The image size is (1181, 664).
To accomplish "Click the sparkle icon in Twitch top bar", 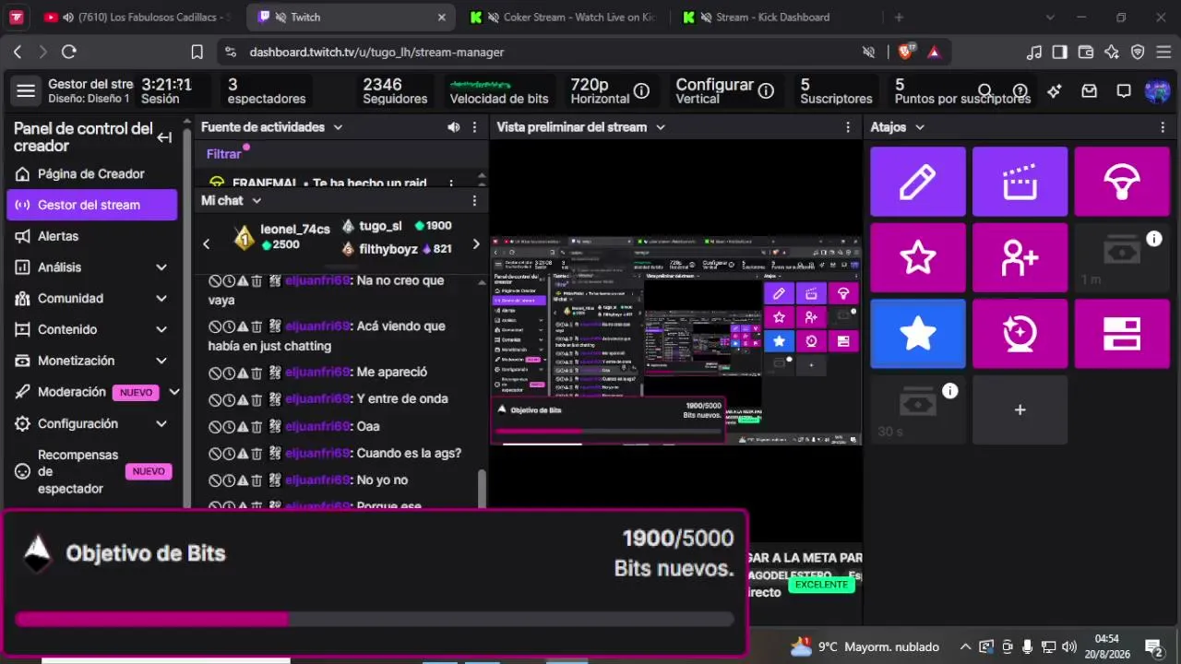I will [1055, 90].
